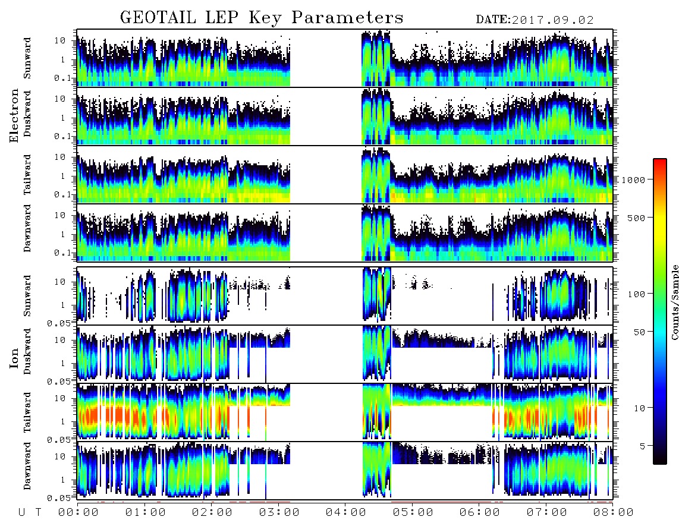
Task: Click the 06:00 time axis label
Action: click(480, 512)
